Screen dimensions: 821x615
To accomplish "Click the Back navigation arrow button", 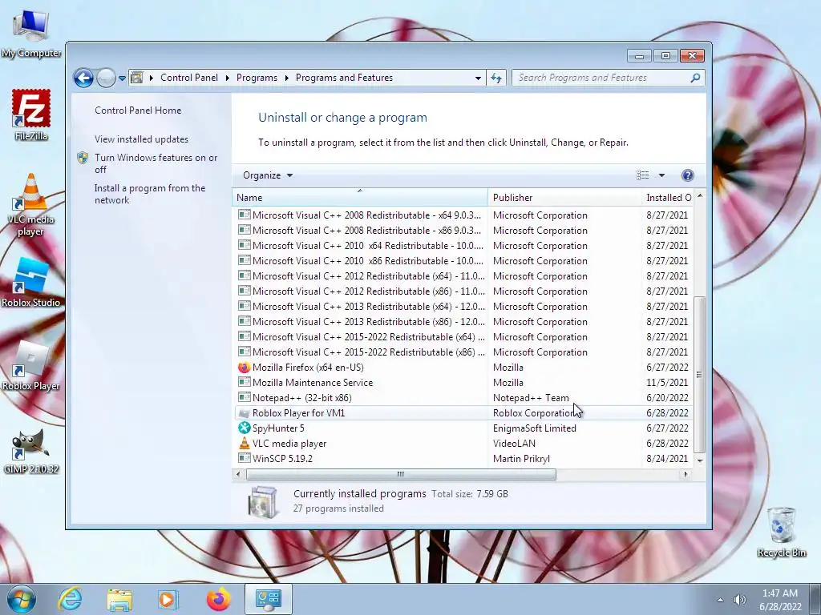I will [83, 78].
